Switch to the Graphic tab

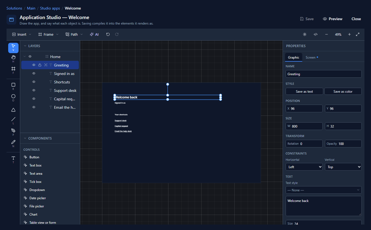click(x=294, y=57)
